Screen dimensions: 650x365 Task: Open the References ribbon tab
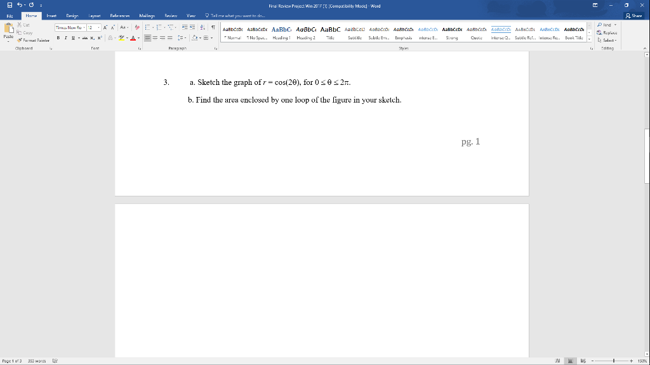point(120,16)
